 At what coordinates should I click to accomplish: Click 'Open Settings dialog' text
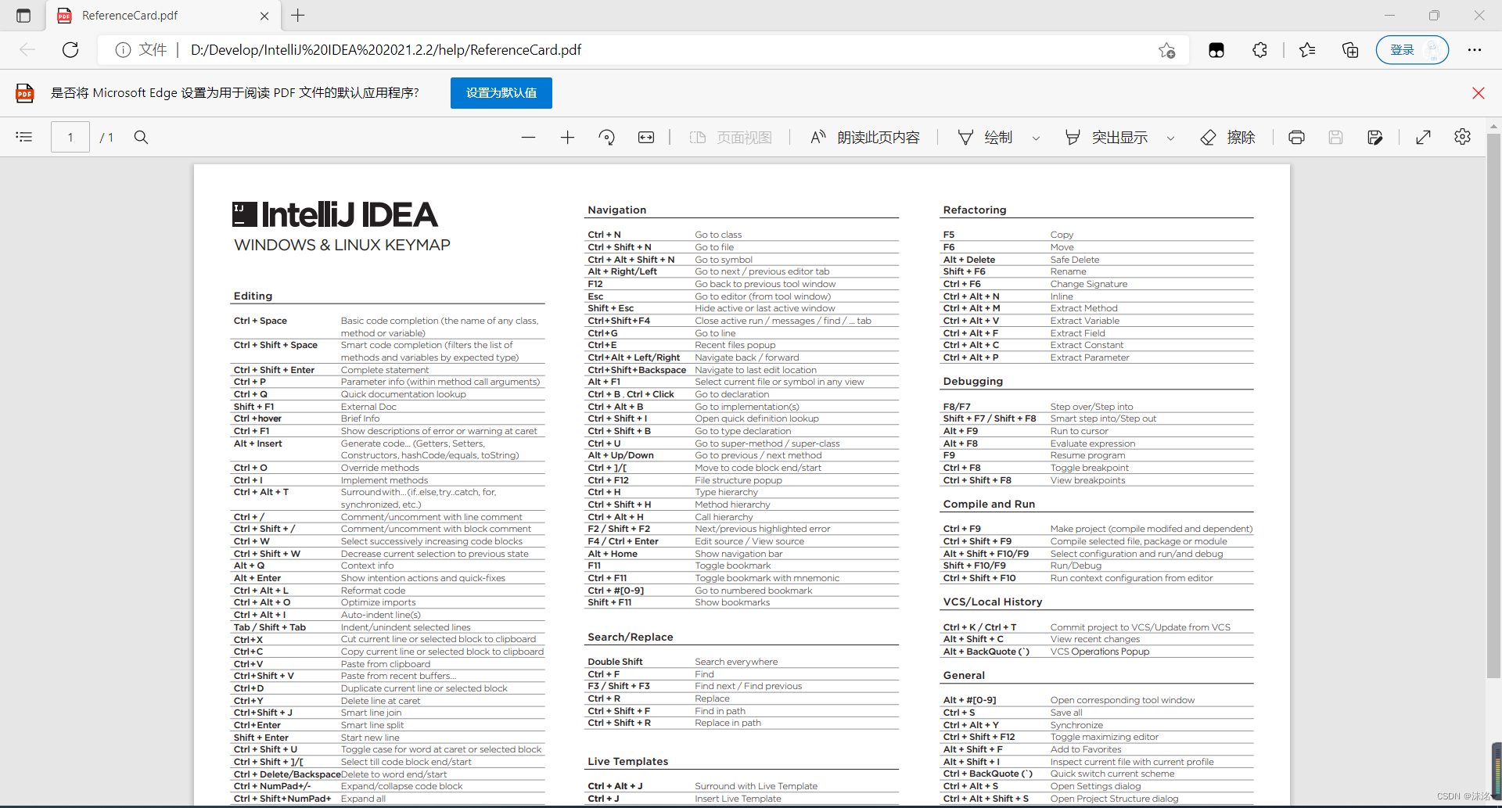point(1095,786)
